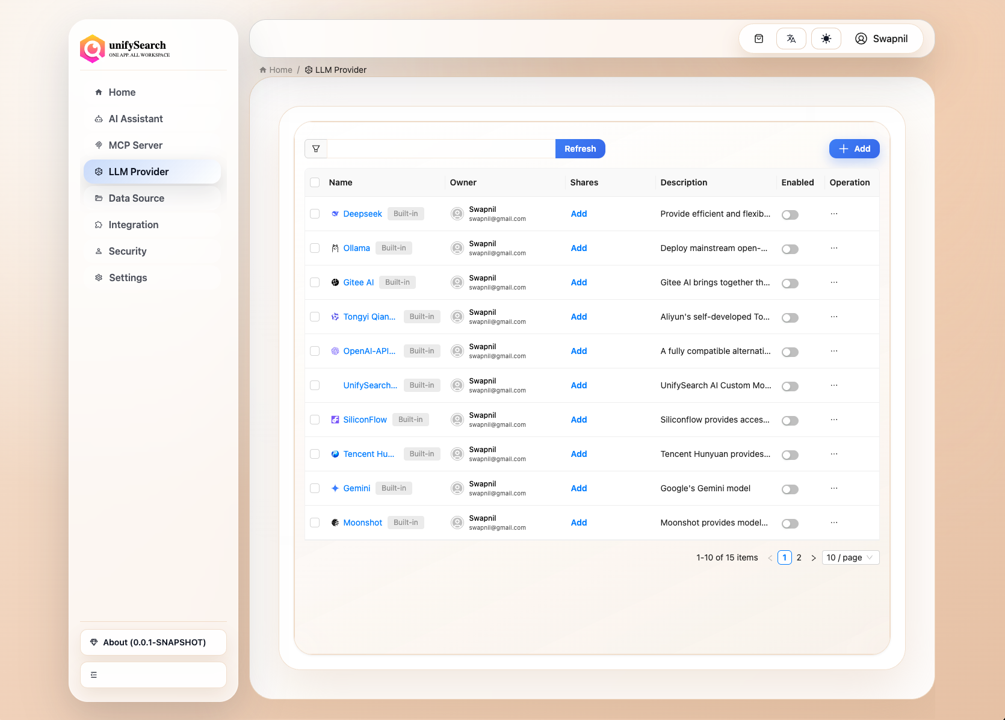Open the Data Source section icon
Screen dimensions: 1005x720
point(98,198)
